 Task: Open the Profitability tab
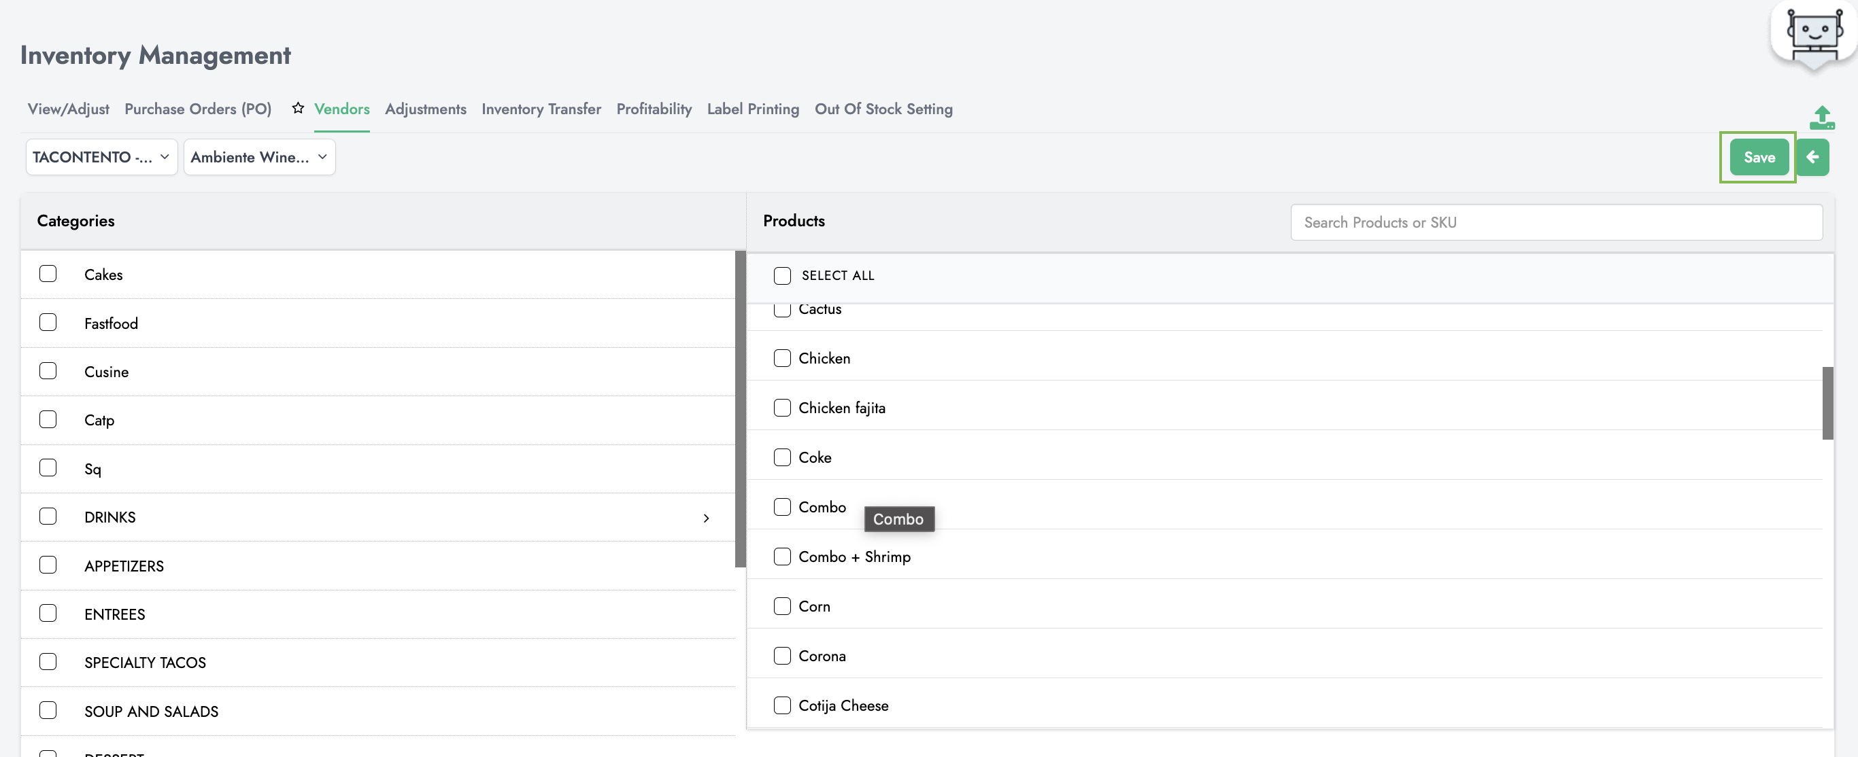pyautogui.click(x=654, y=109)
